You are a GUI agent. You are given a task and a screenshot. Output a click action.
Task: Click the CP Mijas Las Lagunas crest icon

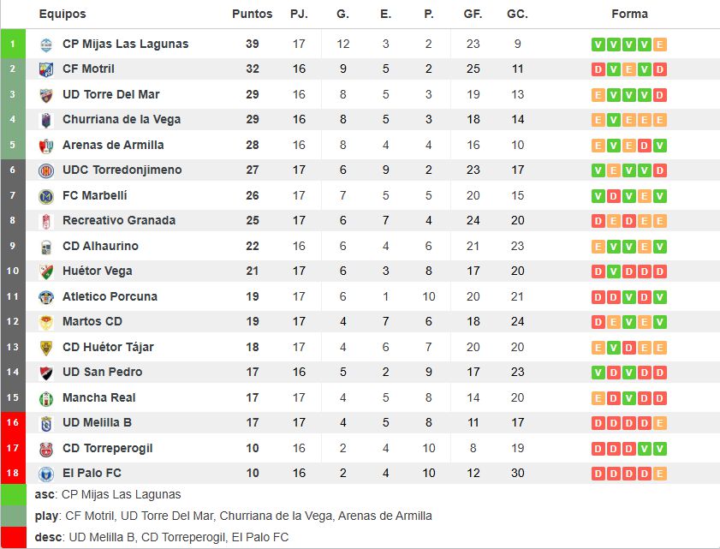click(x=46, y=45)
